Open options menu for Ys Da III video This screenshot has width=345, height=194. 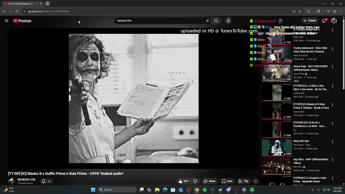tap(332, 123)
